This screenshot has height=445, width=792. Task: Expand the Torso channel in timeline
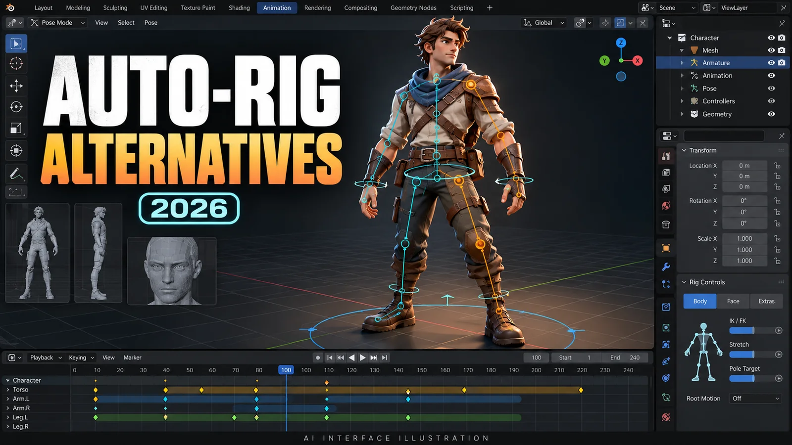tap(8, 390)
